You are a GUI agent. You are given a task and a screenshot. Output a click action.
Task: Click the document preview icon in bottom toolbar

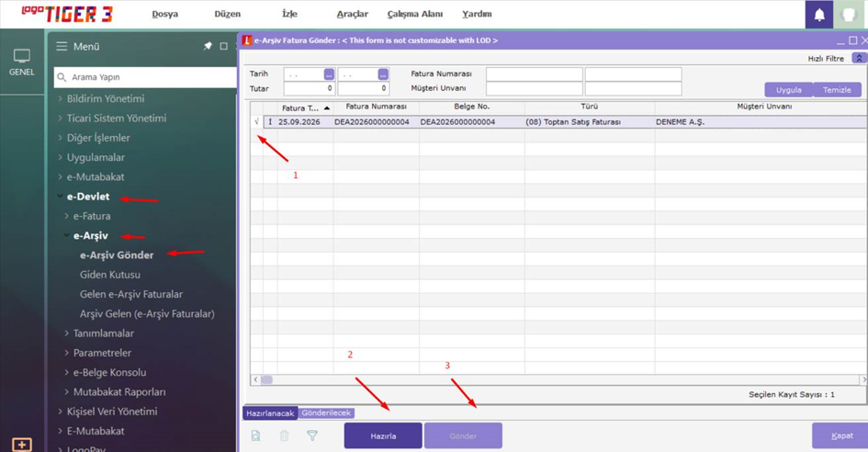click(255, 436)
